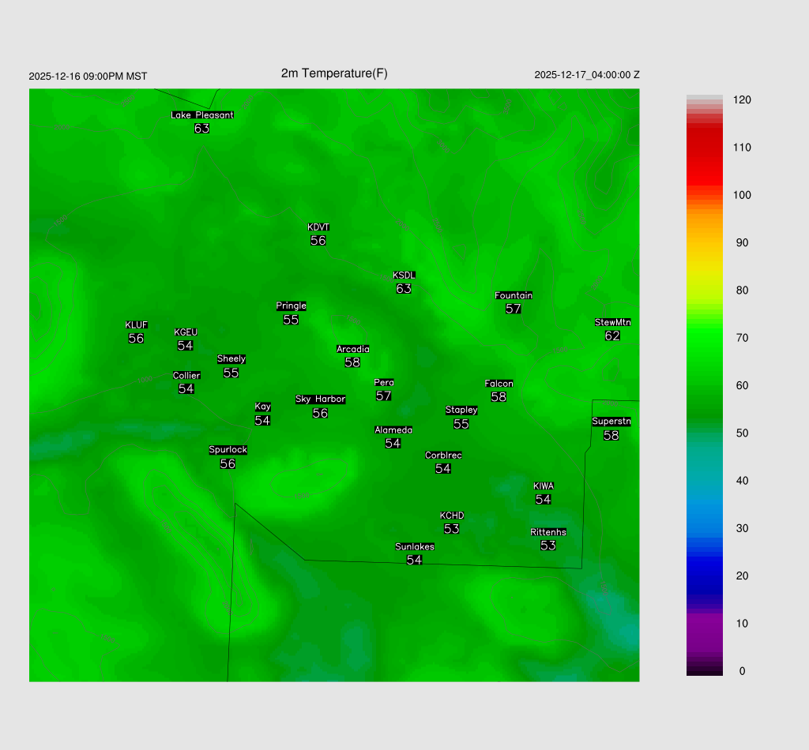This screenshot has height=750, width=809.
Task: Click the Spurlock station label
Action: pyautogui.click(x=228, y=450)
